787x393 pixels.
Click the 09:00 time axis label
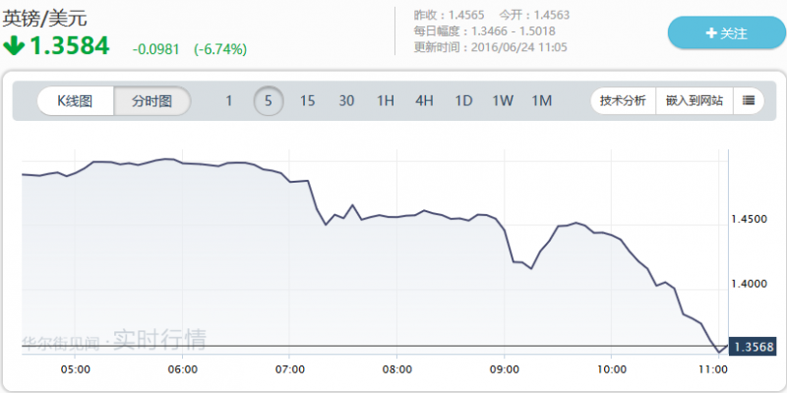pos(504,369)
